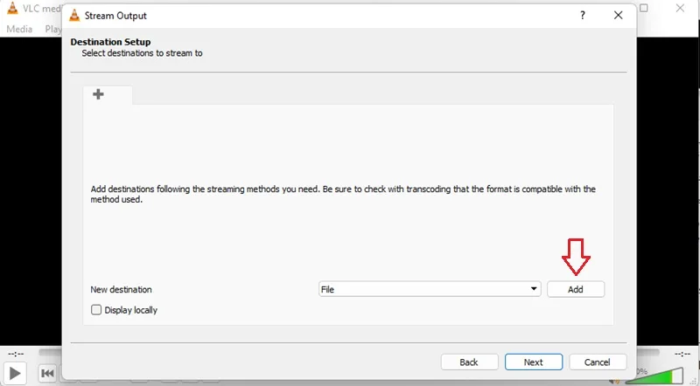Open the Media menu in VLC window
The height and width of the screenshot is (386, 700).
pyautogui.click(x=19, y=29)
